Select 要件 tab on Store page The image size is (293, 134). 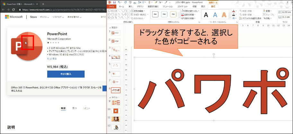tap(75, 108)
